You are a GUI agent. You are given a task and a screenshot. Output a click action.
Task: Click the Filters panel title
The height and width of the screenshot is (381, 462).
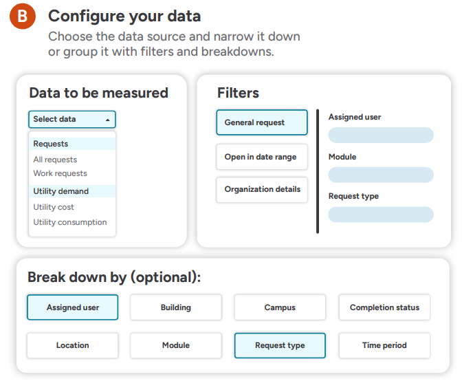point(238,93)
